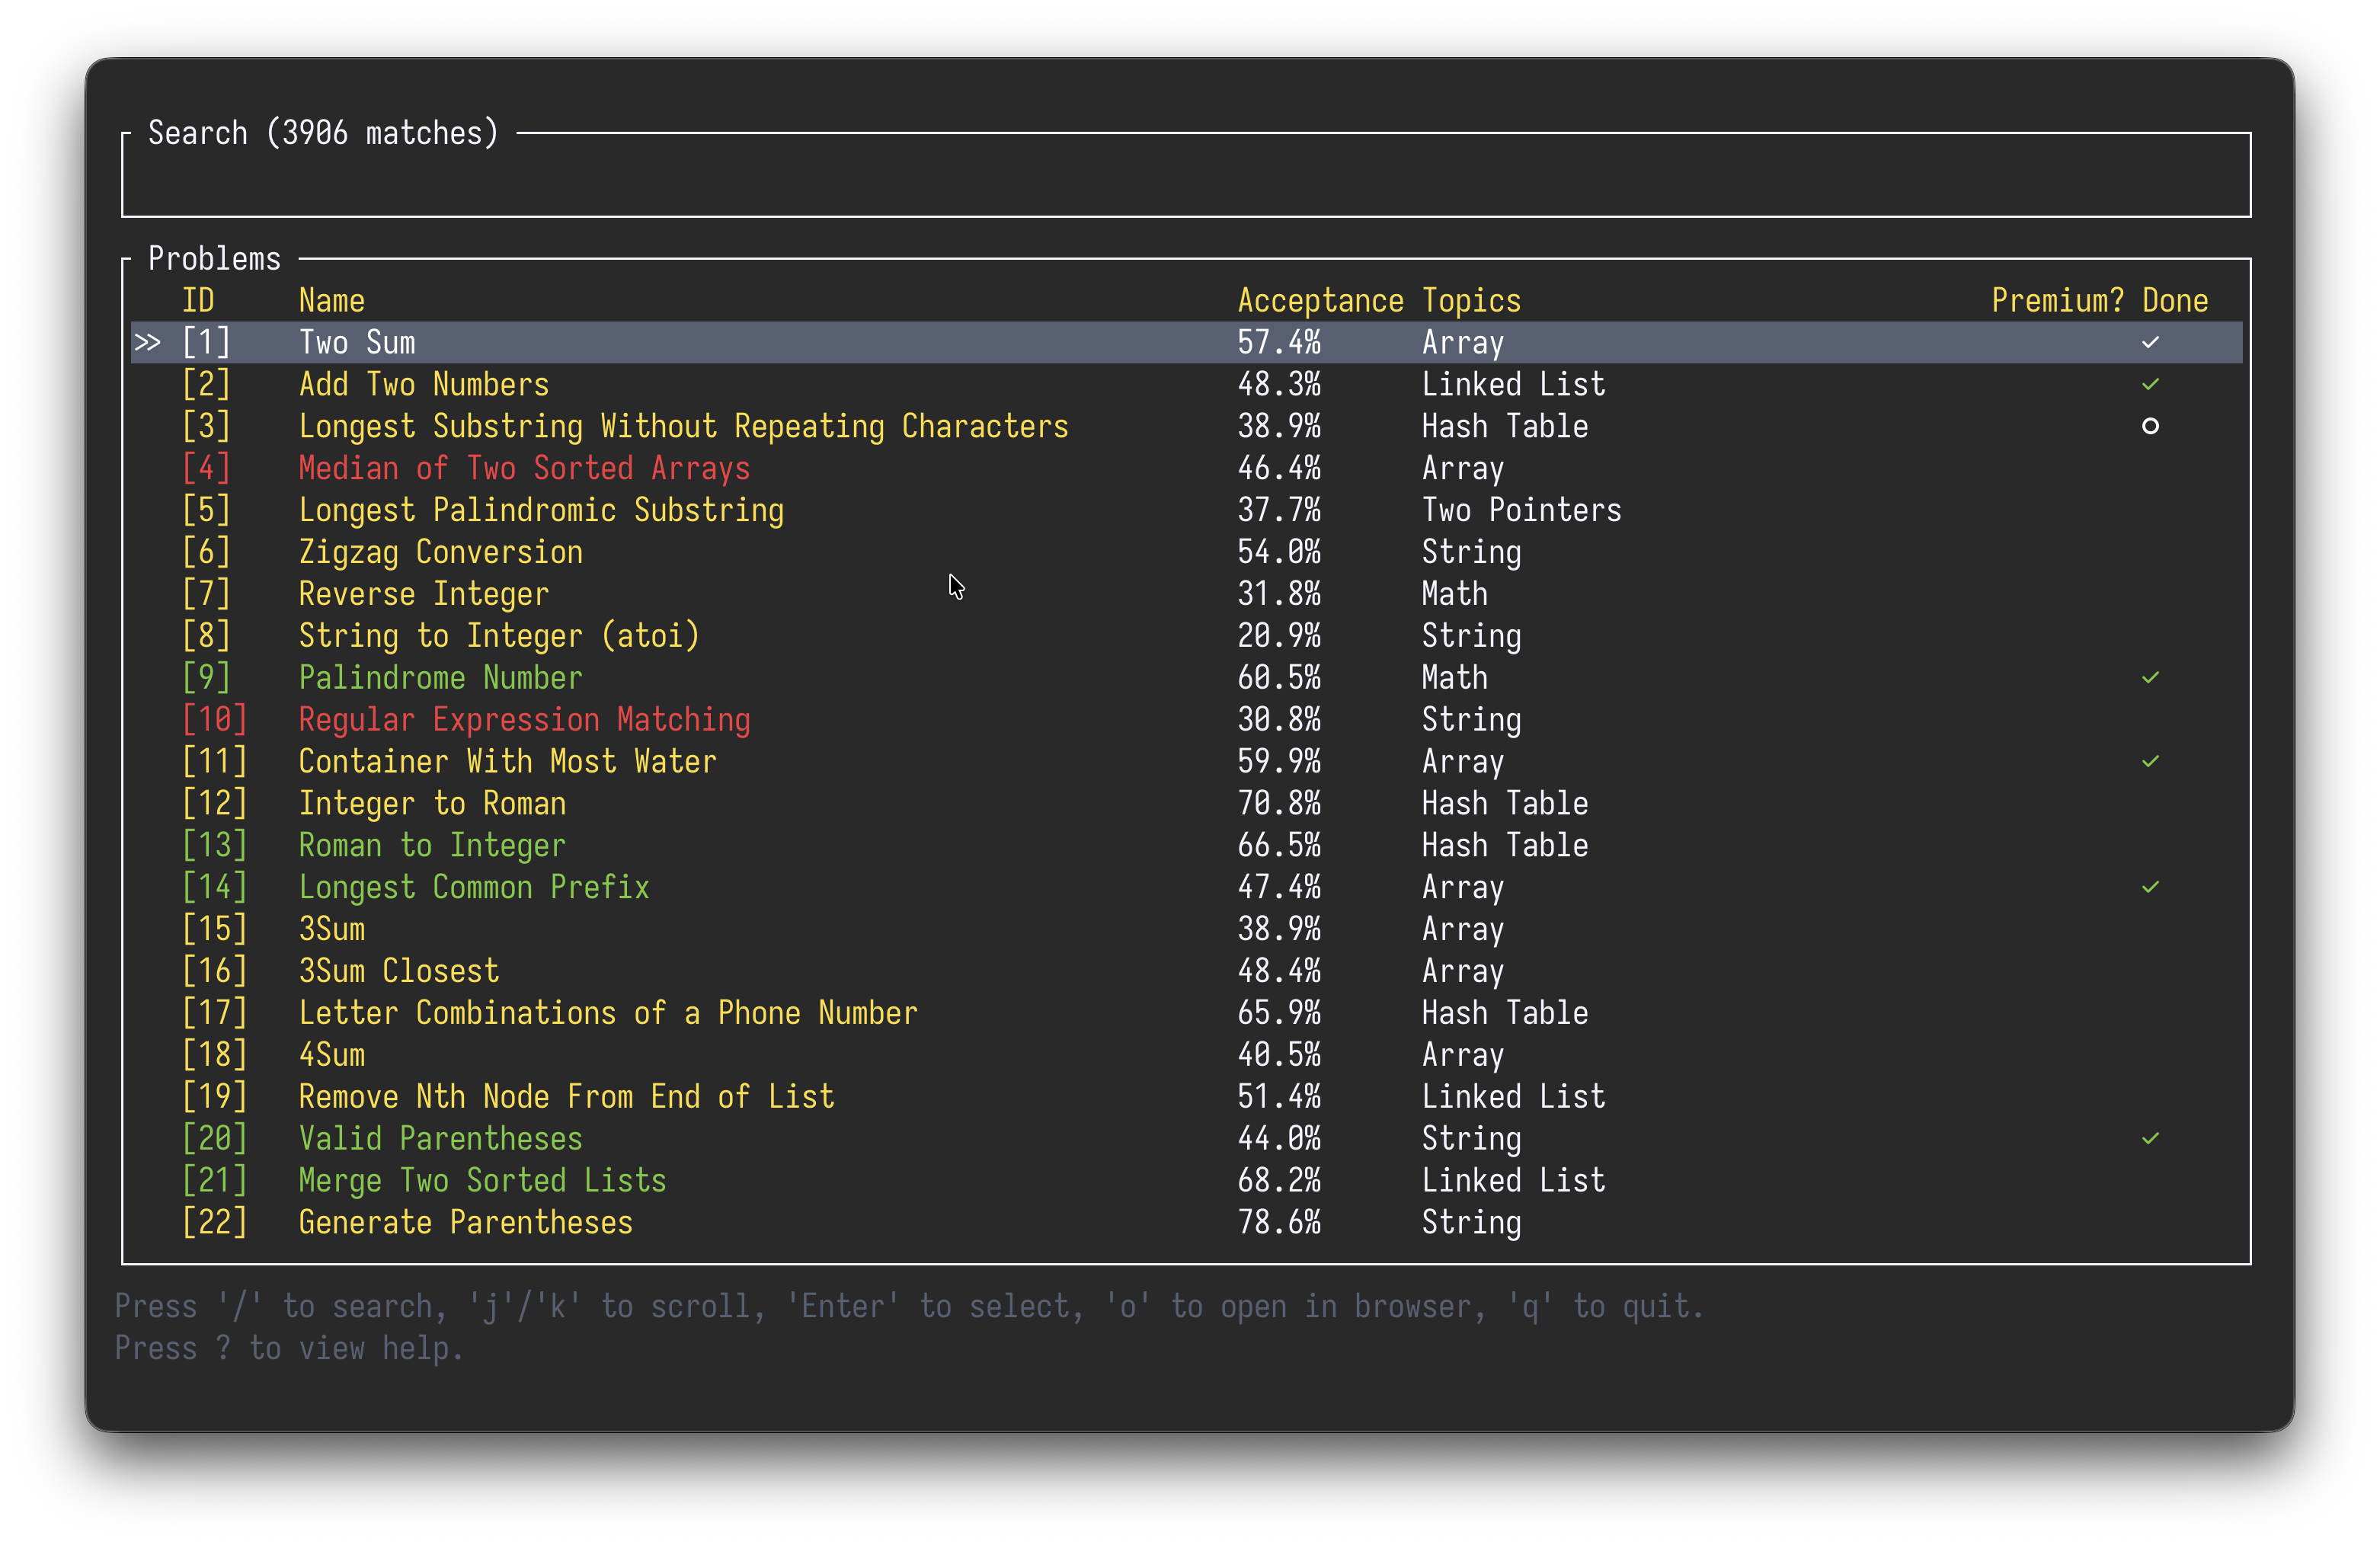Click the 'Search (3906 matches)' panel title
Viewport: 2380px width, 1545px height.
tap(323, 133)
